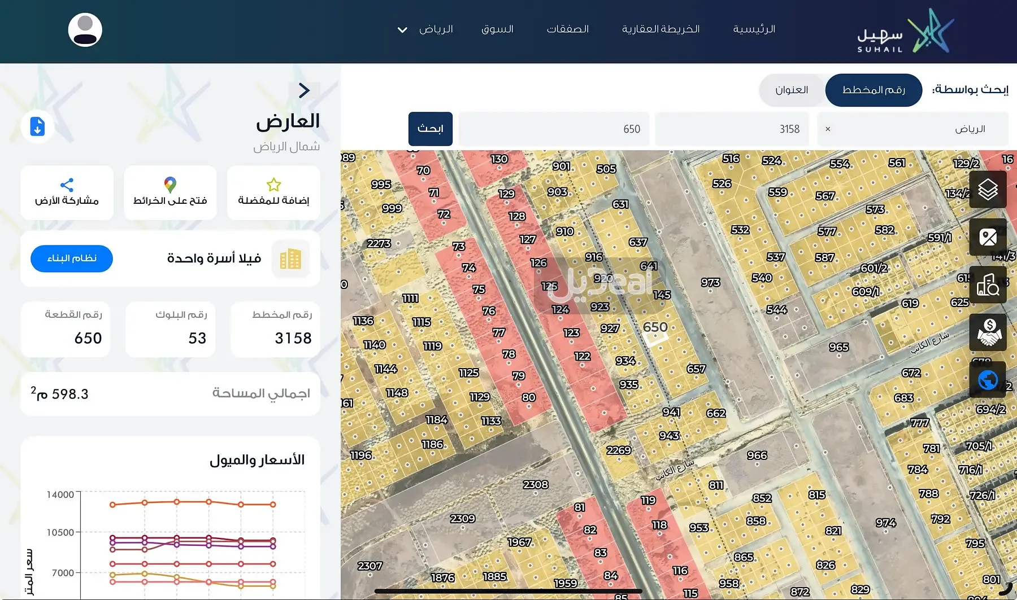Collapse the side details panel chevron
Viewport: 1017px width, 600px height.
click(x=304, y=91)
